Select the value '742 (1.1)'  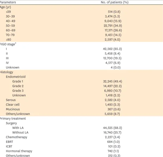tap(113, 151)
